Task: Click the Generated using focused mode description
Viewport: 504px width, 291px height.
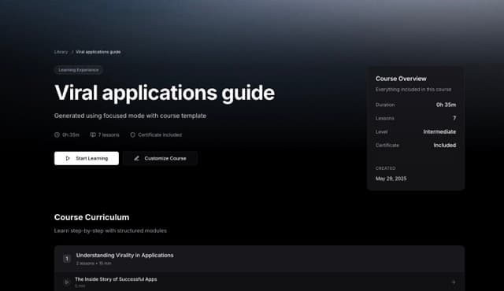Action: (x=130, y=116)
